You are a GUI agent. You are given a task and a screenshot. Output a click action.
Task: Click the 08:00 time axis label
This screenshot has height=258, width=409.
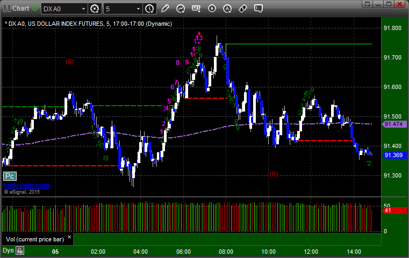[x=226, y=252]
